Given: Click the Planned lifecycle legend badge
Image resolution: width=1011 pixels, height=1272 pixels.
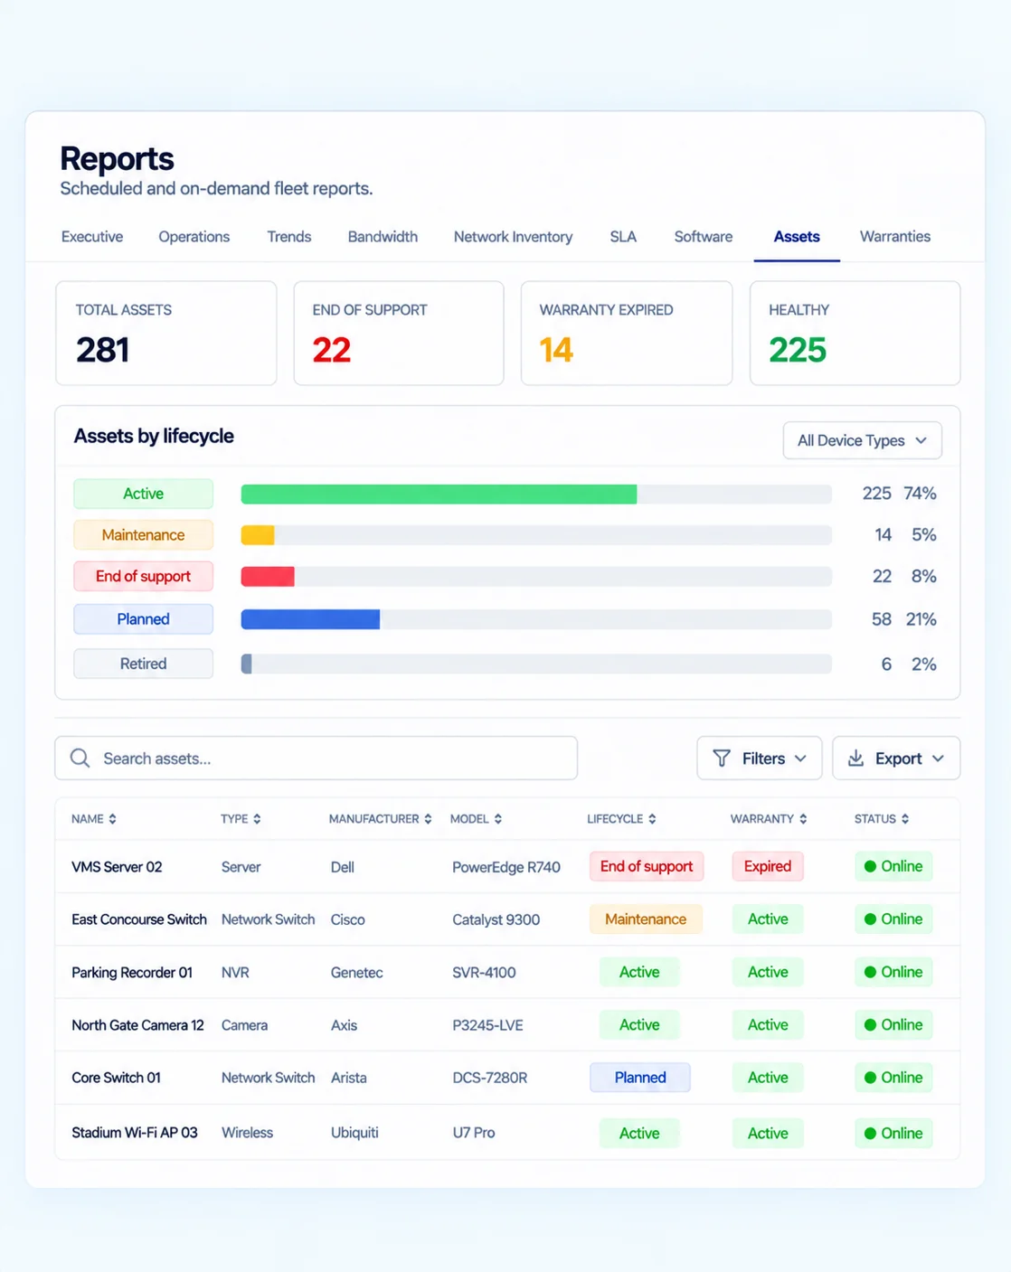Looking at the screenshot, I should pos(143,619).
